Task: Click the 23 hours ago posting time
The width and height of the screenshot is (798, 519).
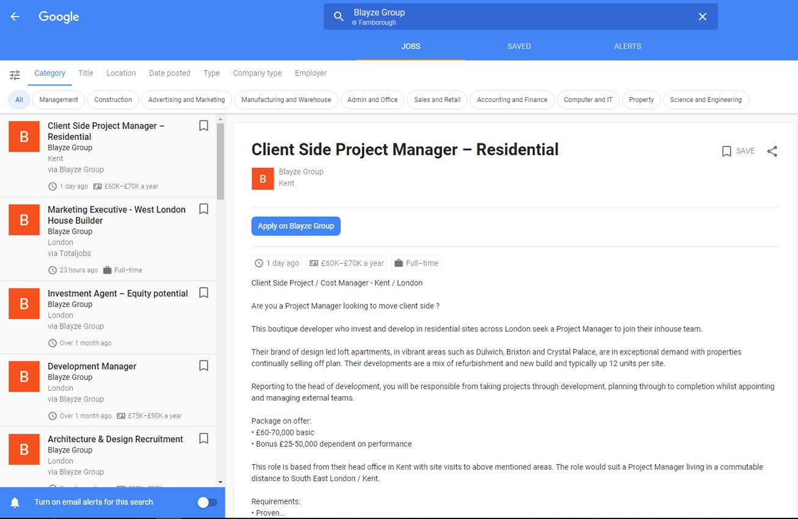Action: point(79,270)
